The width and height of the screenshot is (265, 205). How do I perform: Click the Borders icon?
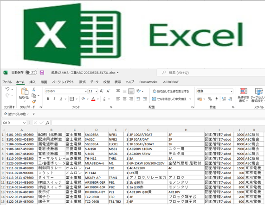72,99
